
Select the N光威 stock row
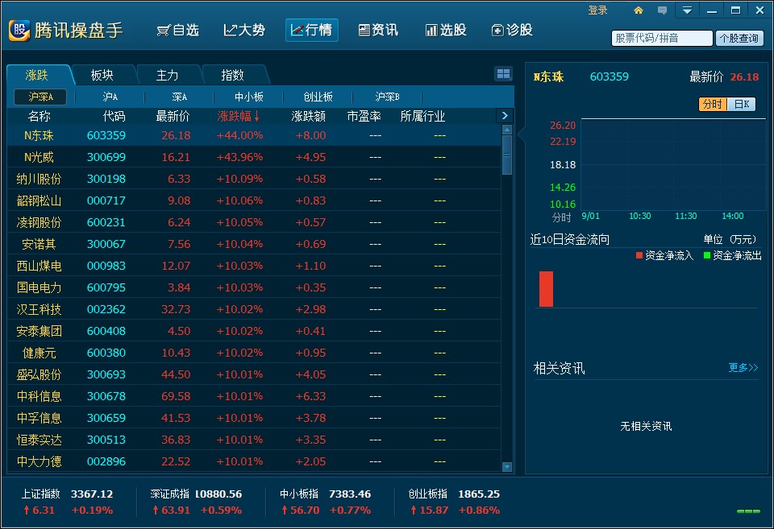(x=254, y=157)
